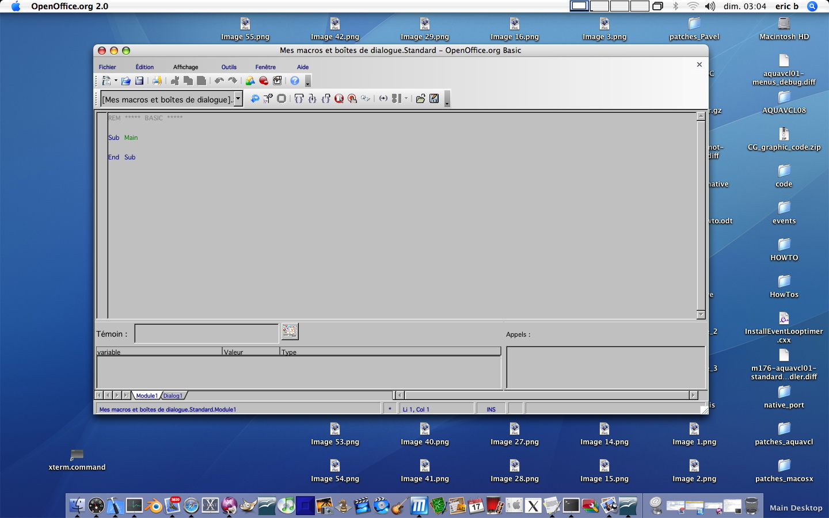Click the New document icon
Image resolution: width=829 pixels, height=518 pixels.
point(106,81)
